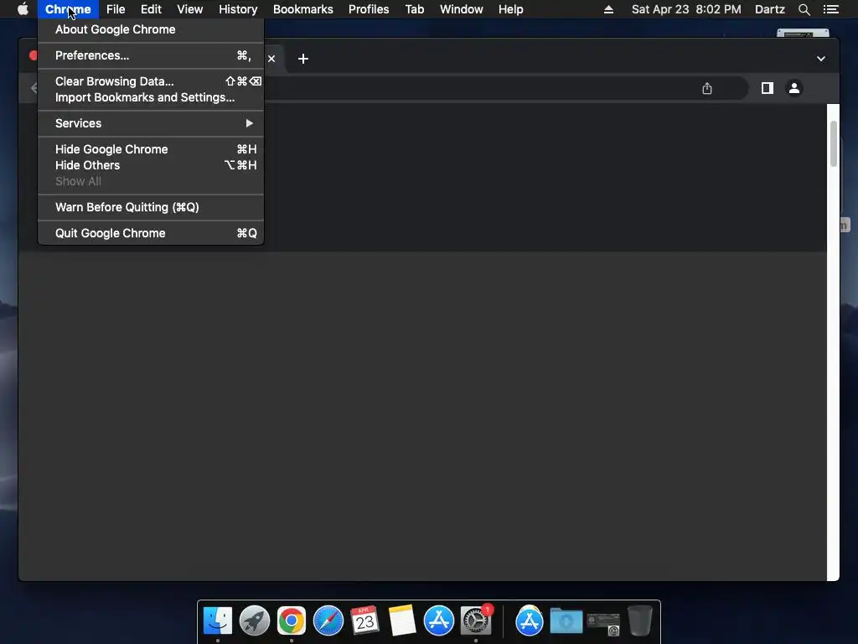Close the current Chrome tab
The height and width of the screenshot is (644, 858).
[x=271, y=59]
